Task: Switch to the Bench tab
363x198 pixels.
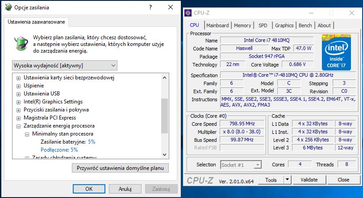Action: 305,25
